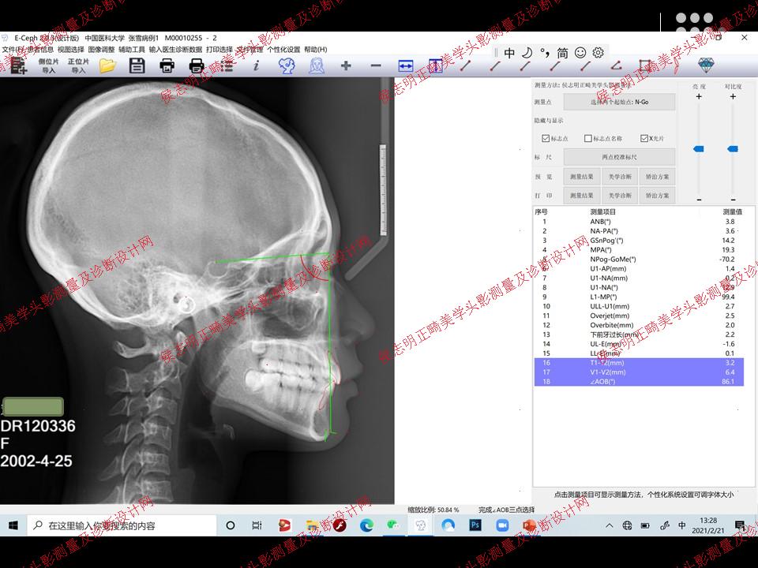
Task: Select the V1-V2(mm) measurement row
Action: (x=639, y=372)
